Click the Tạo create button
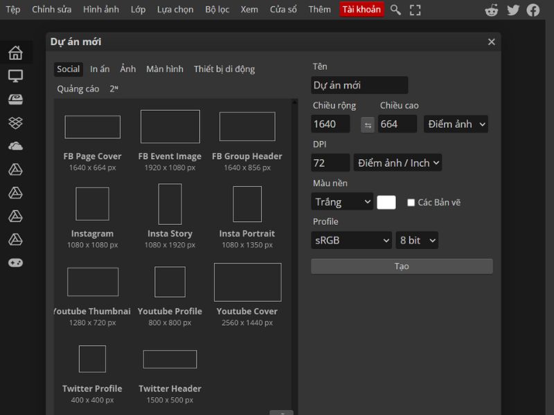This screenshot has width=554, height=415. pos(402,266)
